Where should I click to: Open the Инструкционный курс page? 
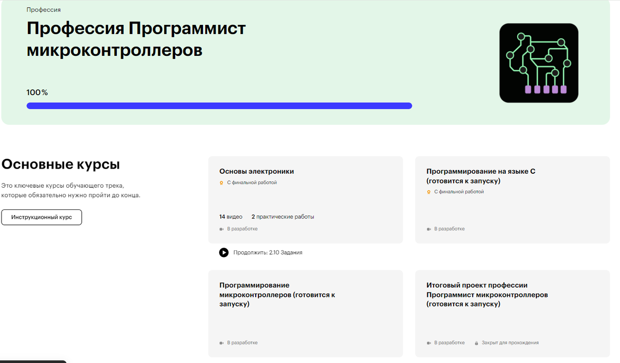[x=41, y=217]
